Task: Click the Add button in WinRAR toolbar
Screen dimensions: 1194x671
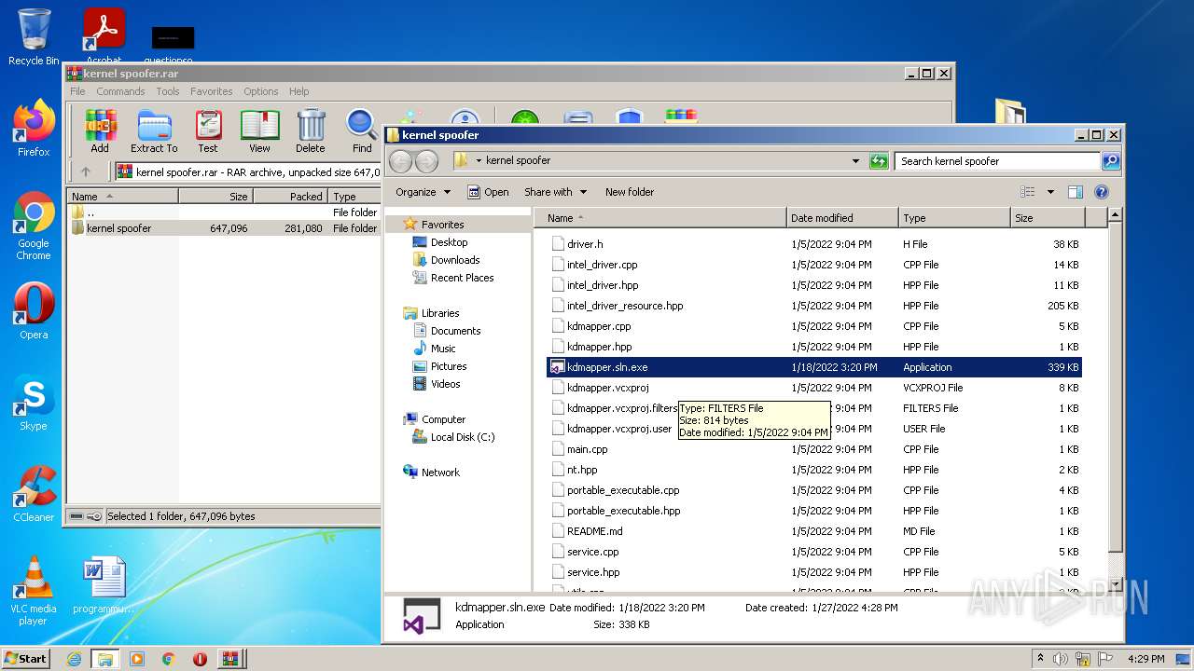Action: coord(100,131)
